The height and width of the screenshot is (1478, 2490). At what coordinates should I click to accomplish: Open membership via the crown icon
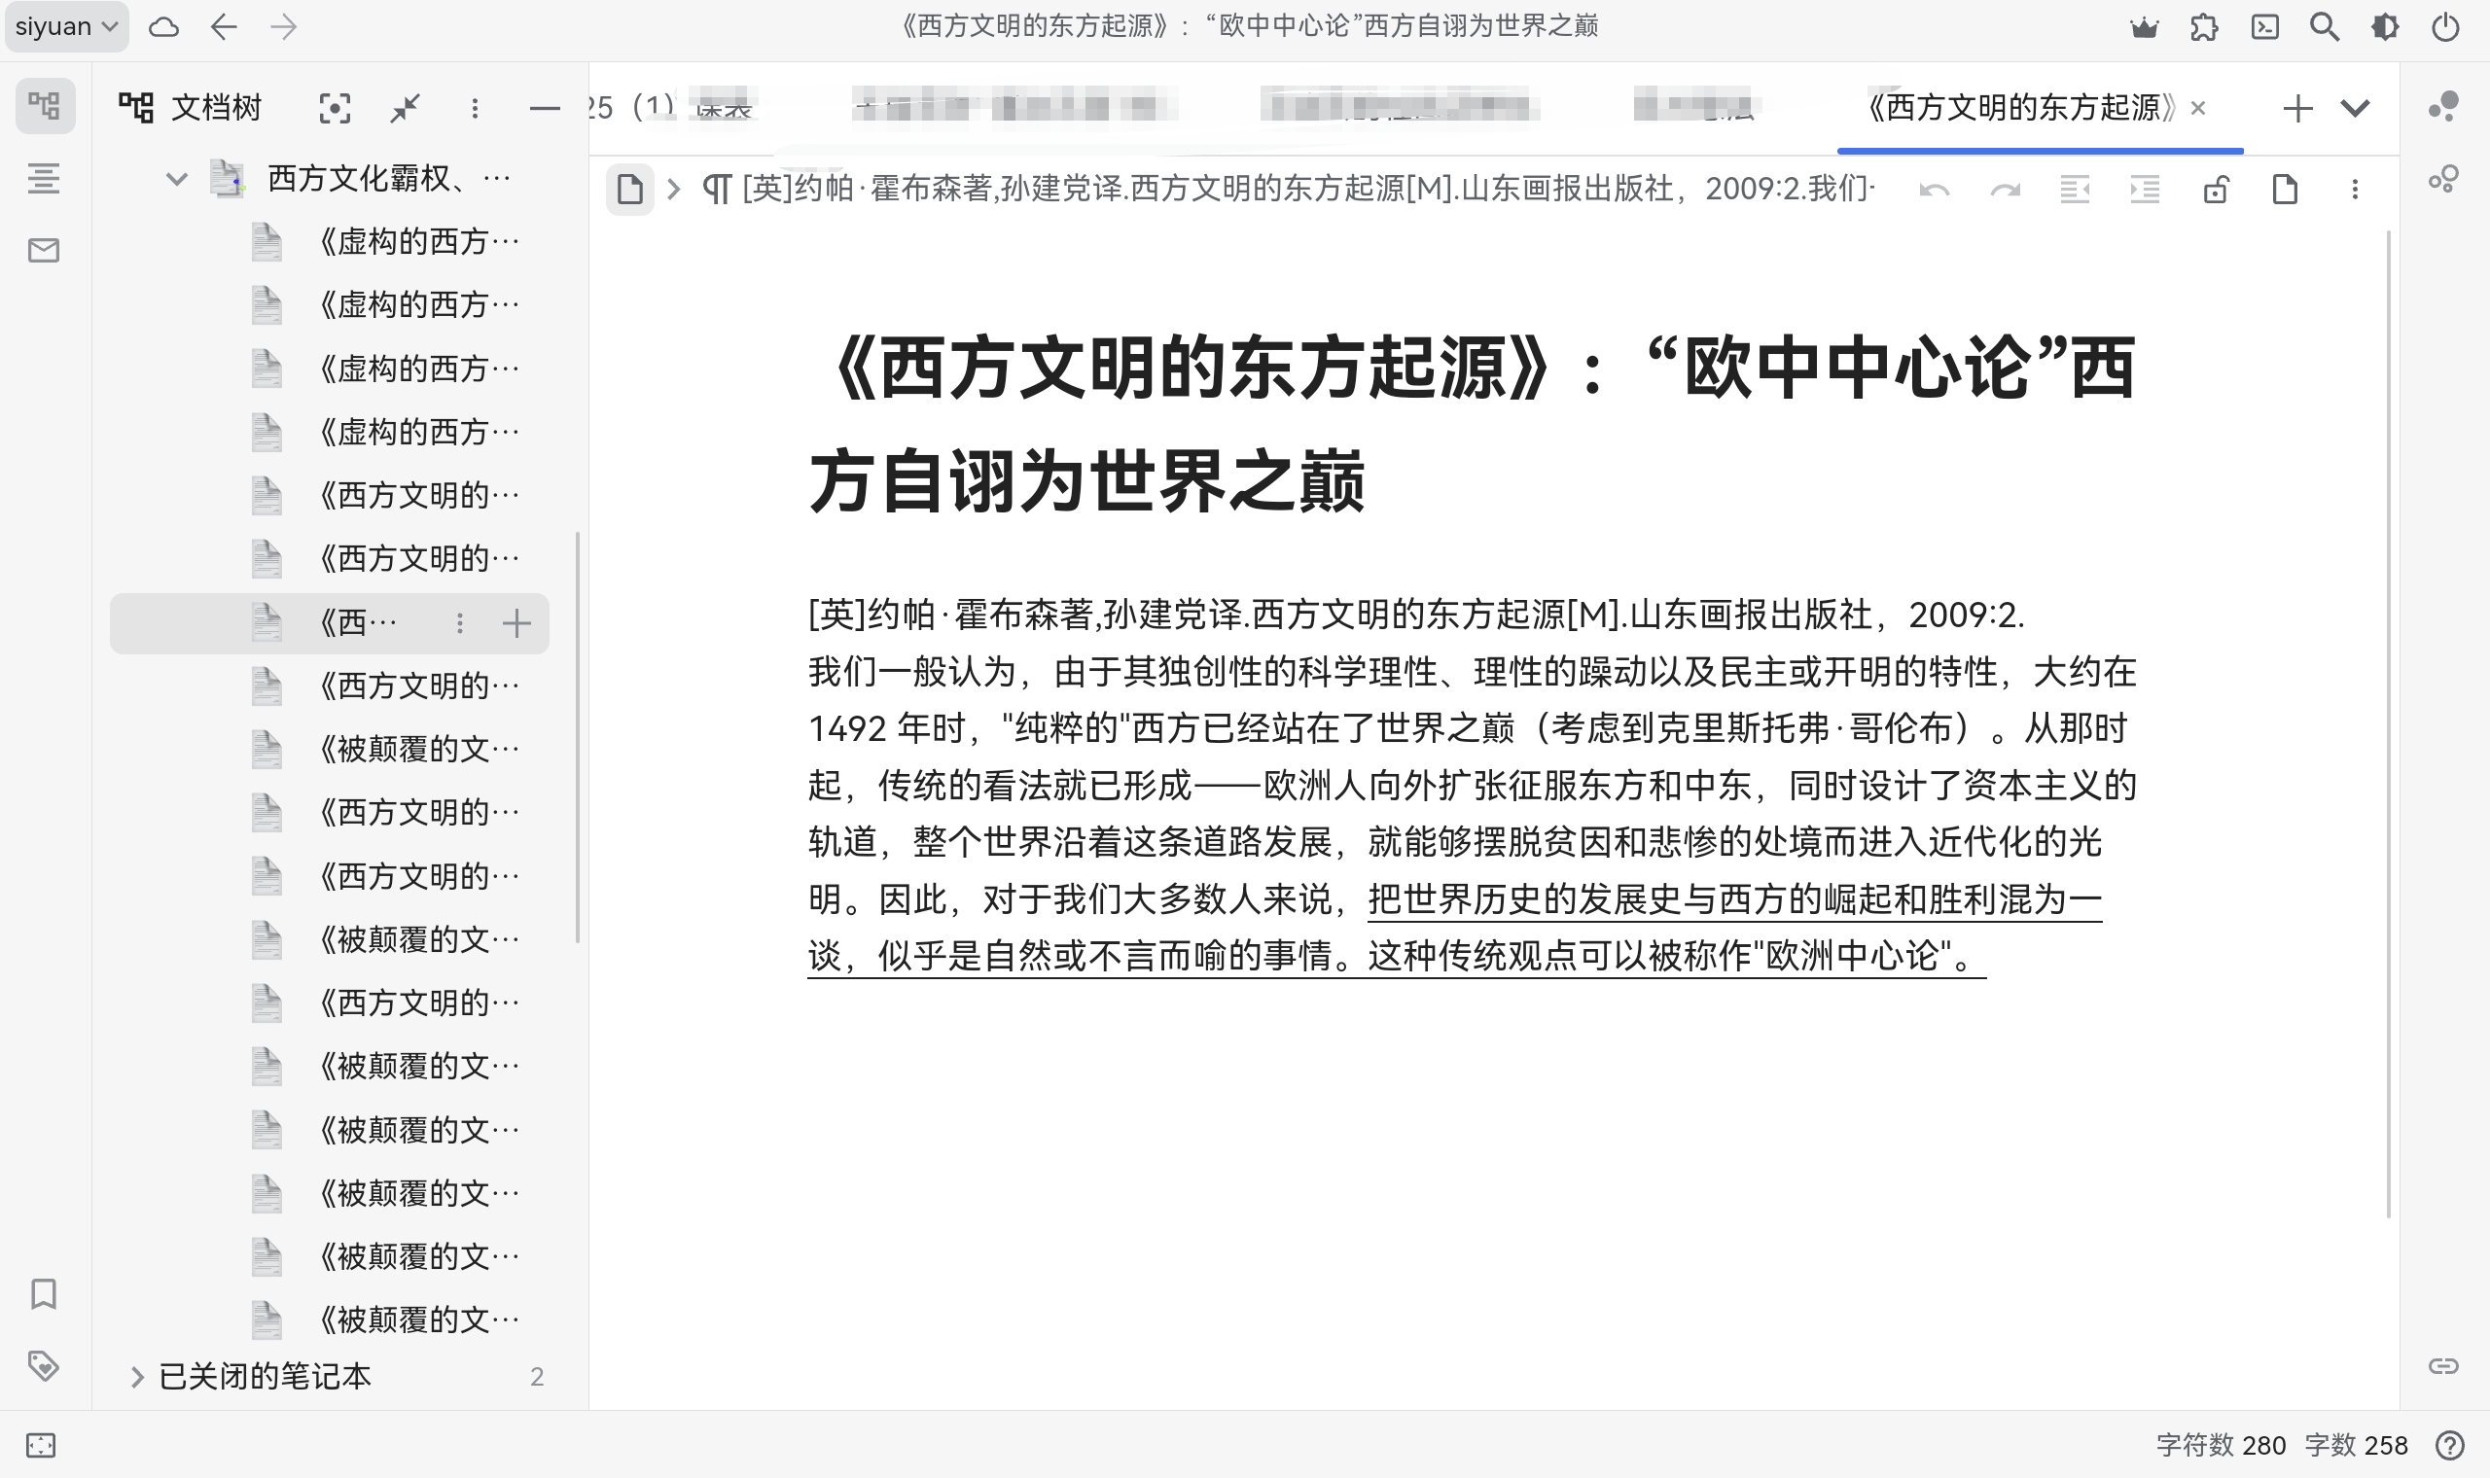[x=2146, y=27]
